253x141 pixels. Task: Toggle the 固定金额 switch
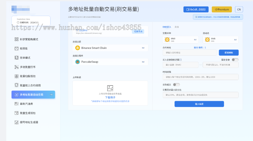(235, 60)
